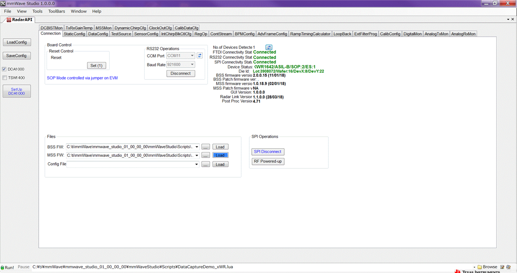This screenshot has height=273, width=517.
Task: Open the File menu
Action: pos(8,11)
